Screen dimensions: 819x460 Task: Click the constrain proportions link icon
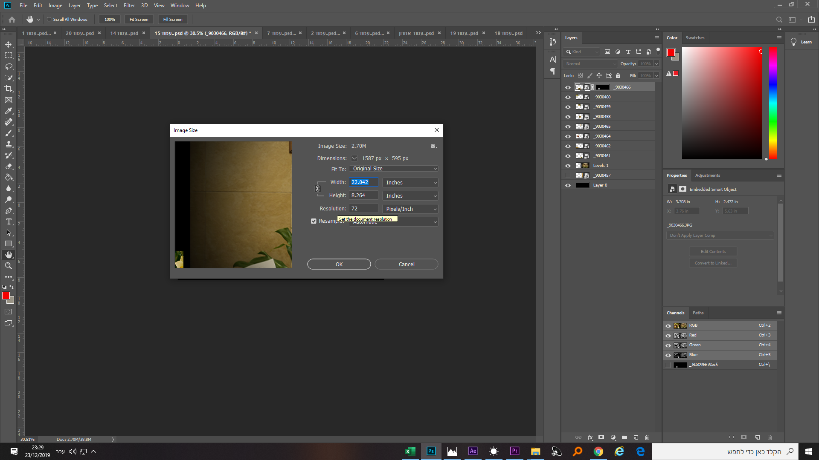(318, 189)
